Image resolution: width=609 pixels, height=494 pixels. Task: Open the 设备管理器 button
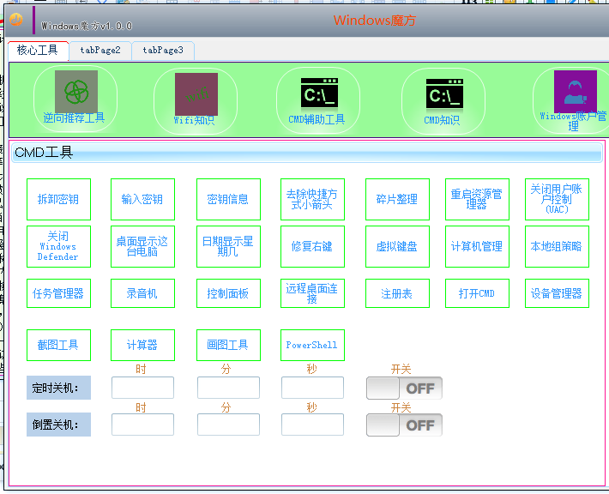click(557, 293)
